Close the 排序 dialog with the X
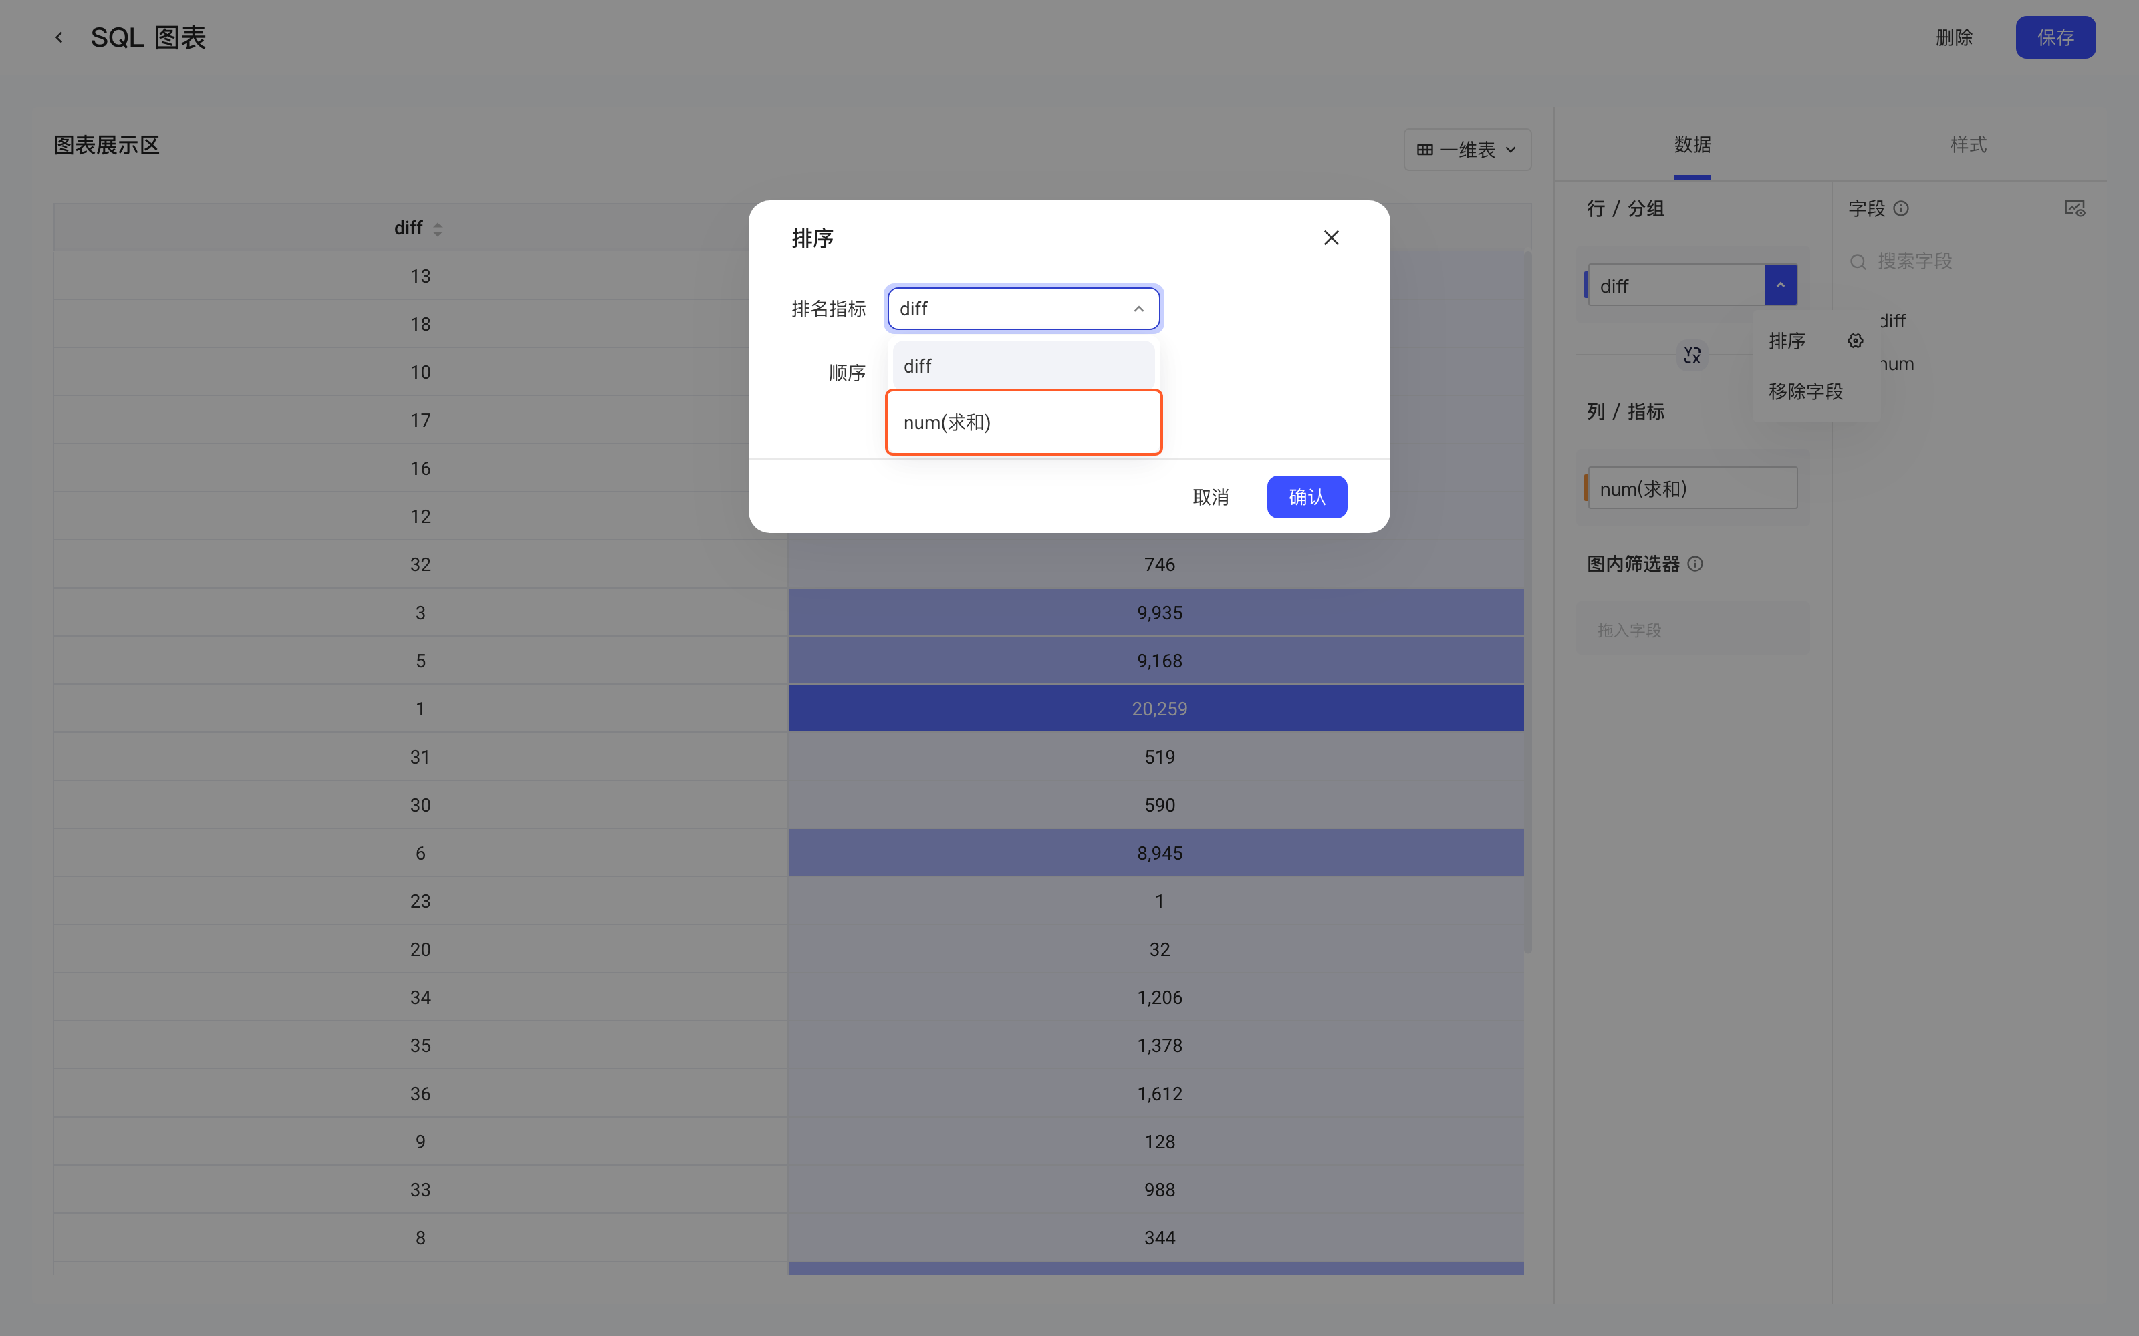Image resolution: width=2139 pixels, height=1336 pixels. coord(1331,238)
